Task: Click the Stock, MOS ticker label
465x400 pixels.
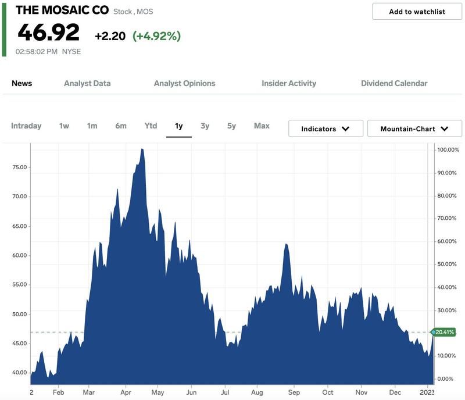Action: coord(133,12)
